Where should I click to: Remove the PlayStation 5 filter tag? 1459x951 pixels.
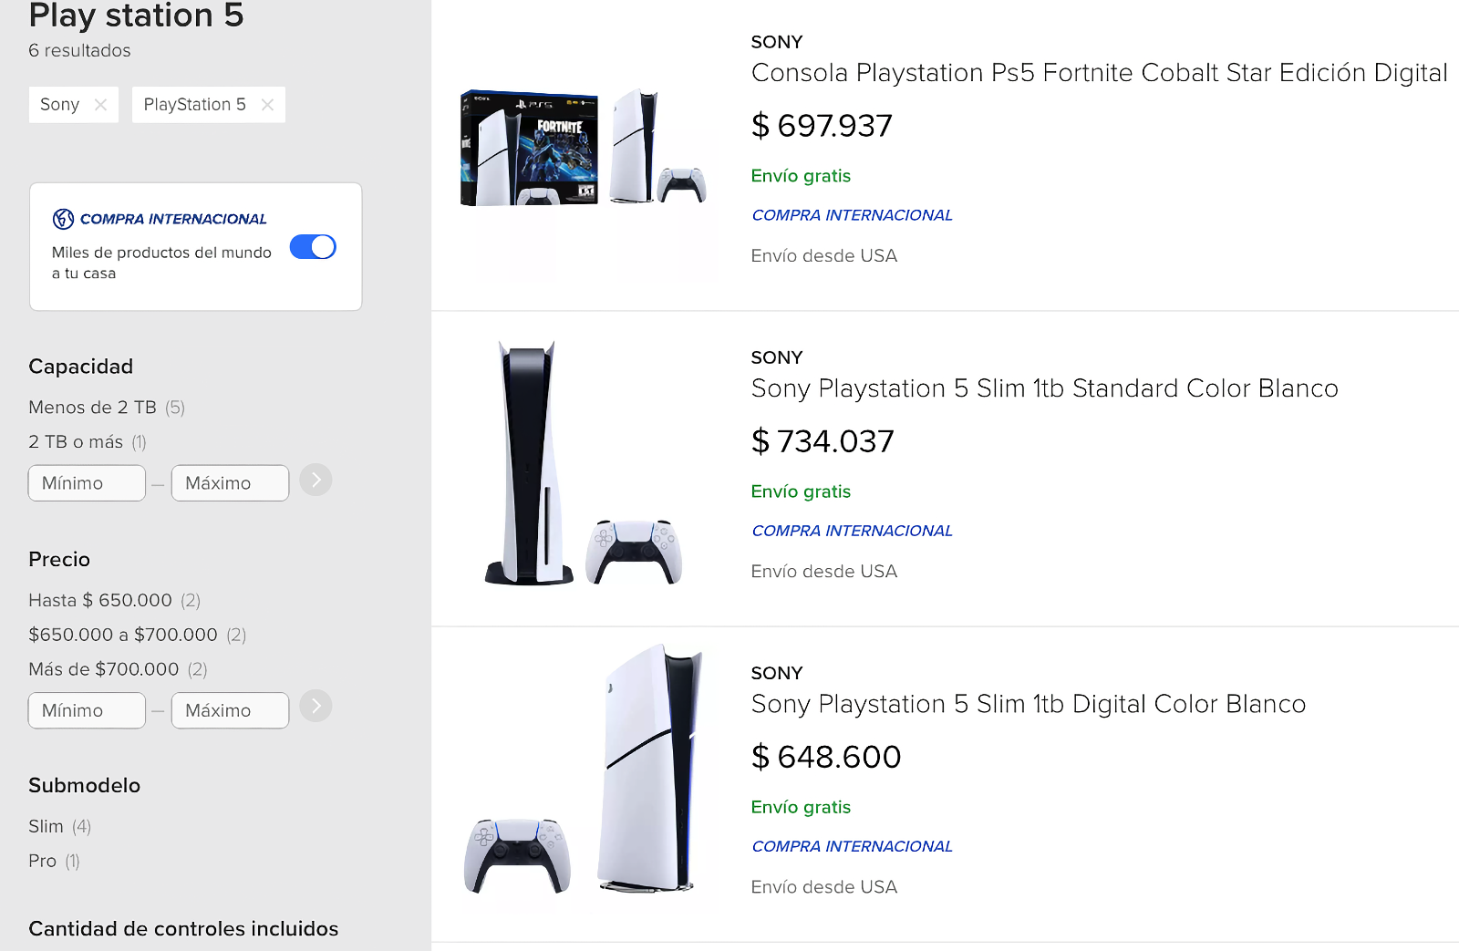(267, 105)
